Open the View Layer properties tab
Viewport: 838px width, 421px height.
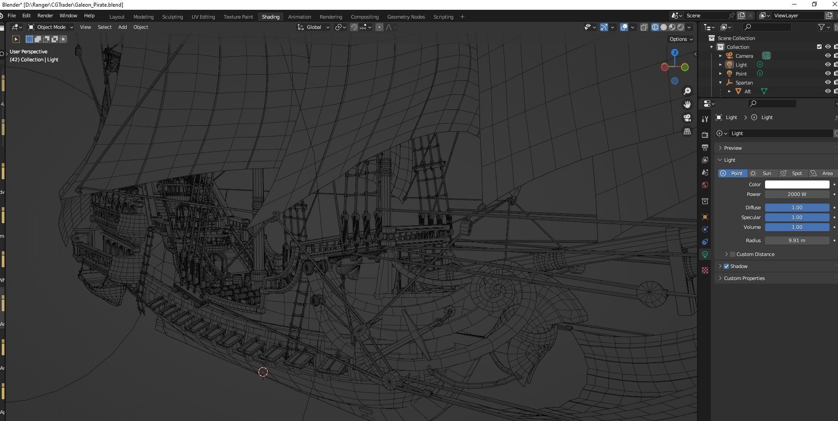(x=705, y=160)
